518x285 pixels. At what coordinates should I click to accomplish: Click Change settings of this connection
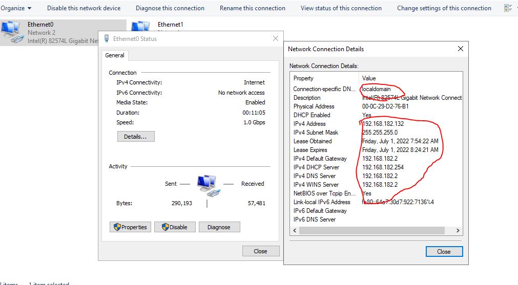[444, 8]
